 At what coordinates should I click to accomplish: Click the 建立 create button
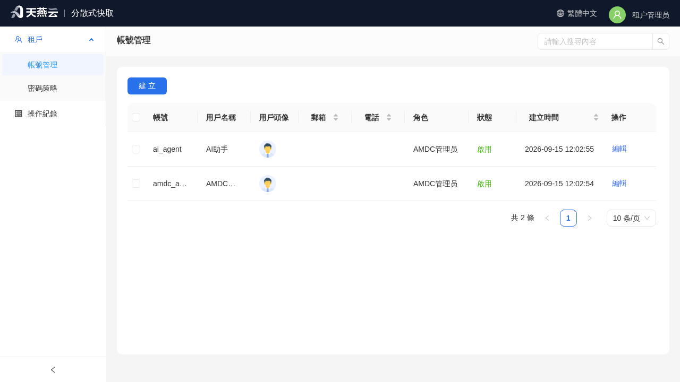pos(147,86)
